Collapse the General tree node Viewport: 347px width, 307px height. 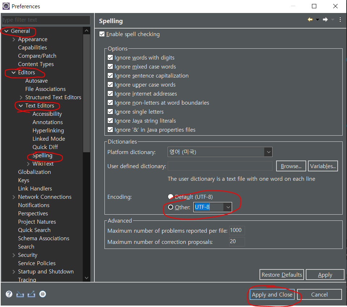point(7,31)
